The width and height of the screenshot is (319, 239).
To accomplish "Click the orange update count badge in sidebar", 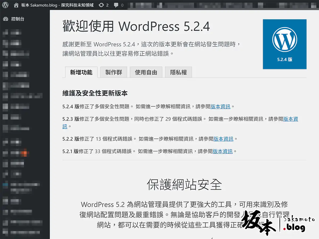I will click(24, 153).
